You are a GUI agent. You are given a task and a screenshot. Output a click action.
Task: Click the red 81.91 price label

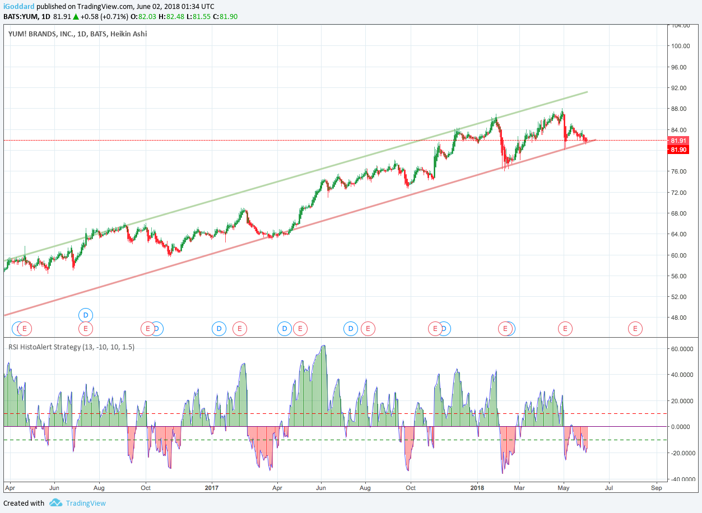tap(678, 141)
